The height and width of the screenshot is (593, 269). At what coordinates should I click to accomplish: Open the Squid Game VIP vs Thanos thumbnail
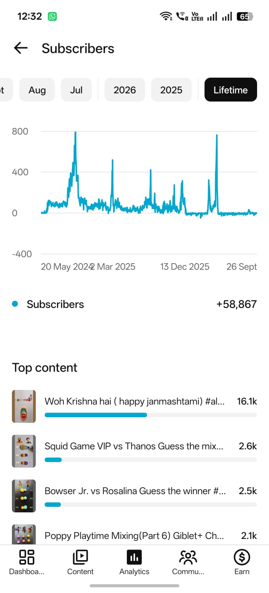[x=24, y=451]
